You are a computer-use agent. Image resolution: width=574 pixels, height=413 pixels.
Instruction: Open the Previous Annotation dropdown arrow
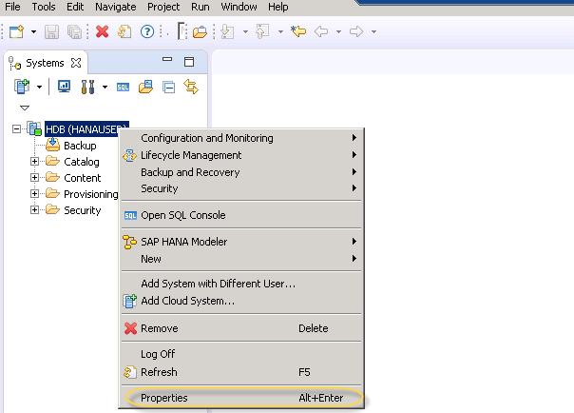(280, 32)
